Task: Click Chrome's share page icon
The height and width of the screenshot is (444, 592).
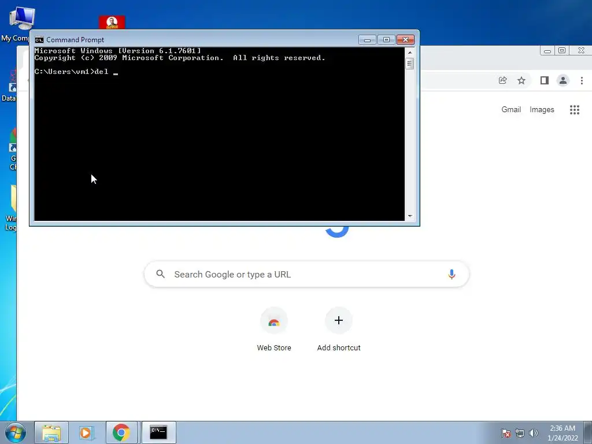Action: (502, 80)
